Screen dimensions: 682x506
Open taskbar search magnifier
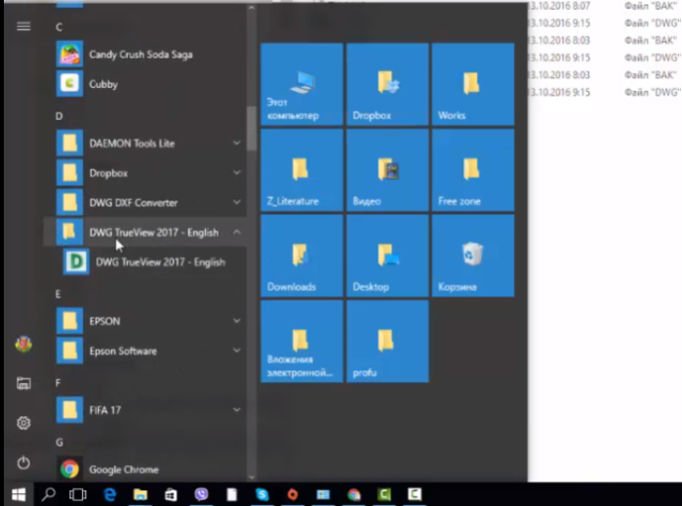click(49, 494)
